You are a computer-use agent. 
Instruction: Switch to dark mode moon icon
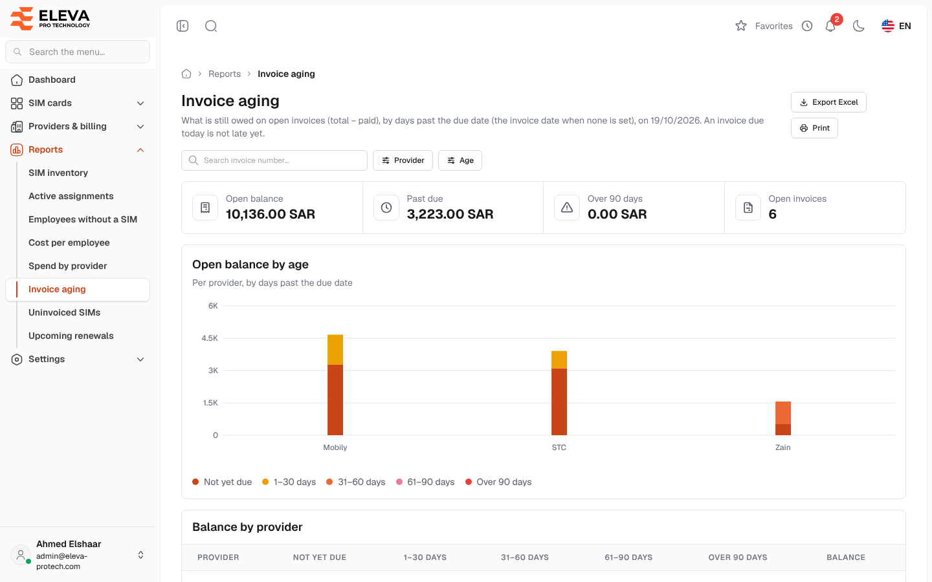point(859,26)
